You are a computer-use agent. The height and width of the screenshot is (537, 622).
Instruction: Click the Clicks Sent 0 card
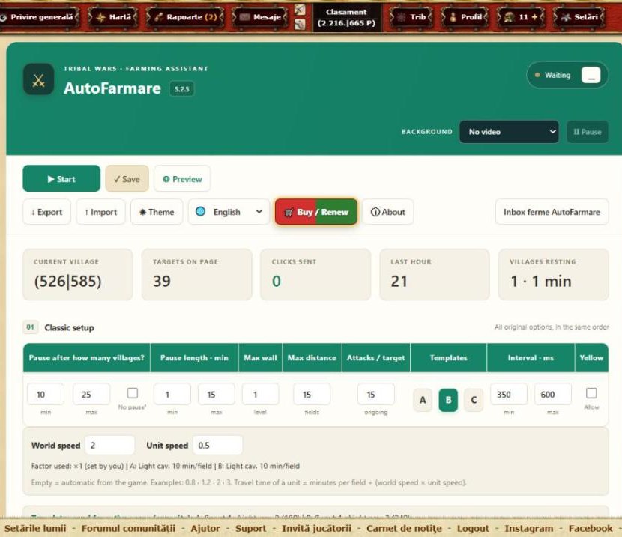[315, 274]
